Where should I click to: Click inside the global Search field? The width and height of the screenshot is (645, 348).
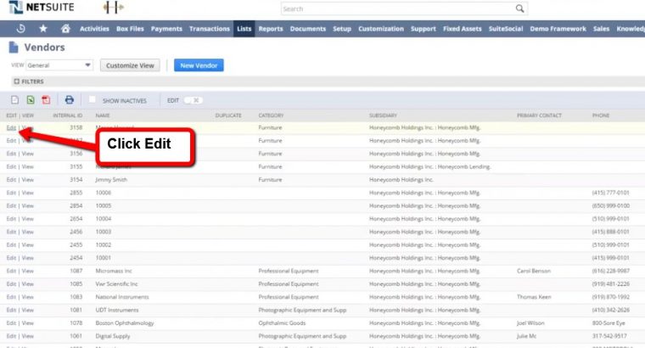(397, 8)
